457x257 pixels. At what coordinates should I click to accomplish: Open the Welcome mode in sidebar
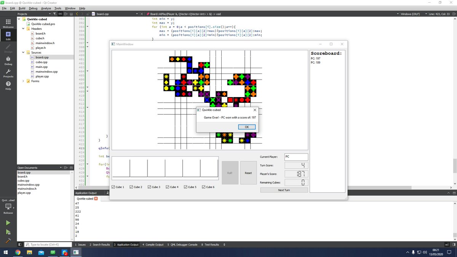(x=8, y=24)
